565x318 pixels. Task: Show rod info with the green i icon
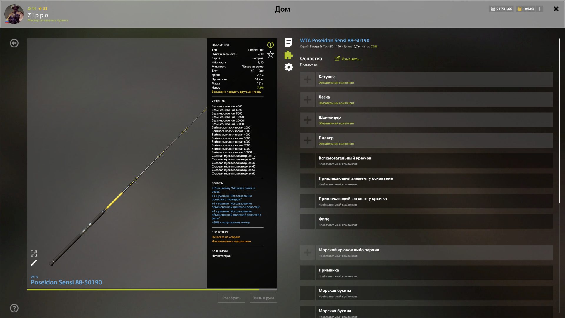(x=270, y=45)
